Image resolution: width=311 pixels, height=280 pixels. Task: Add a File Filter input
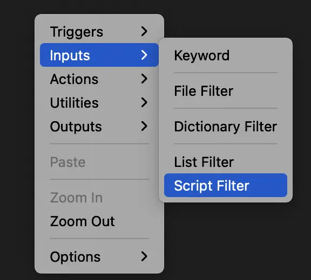coord(226,91)
